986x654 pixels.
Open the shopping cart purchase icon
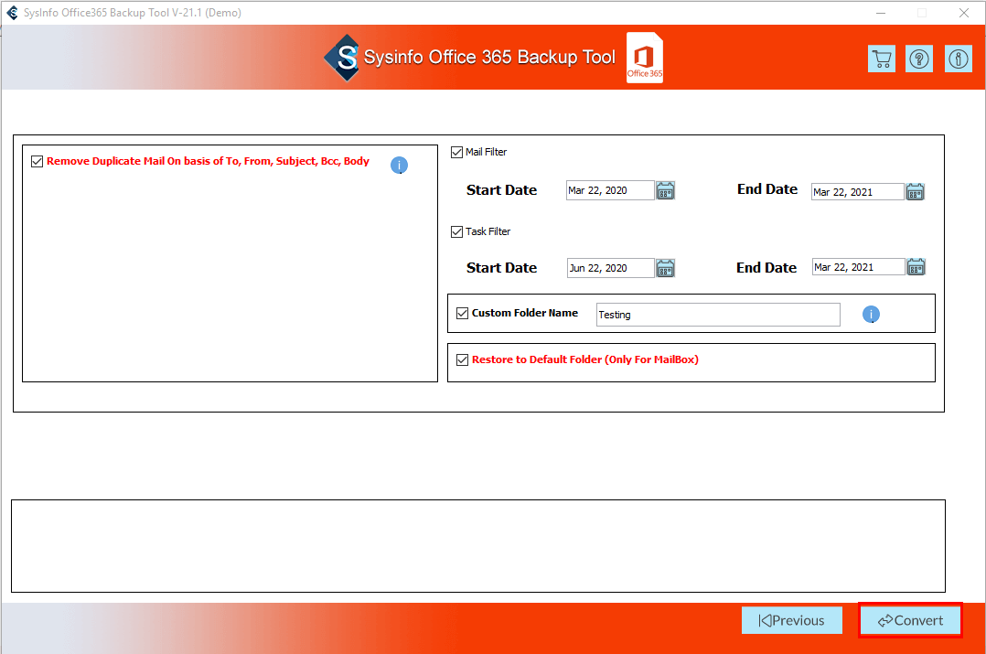point(882,59)
